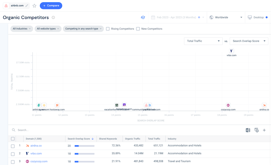Select the cozycozy.com point in chart

(x=228, y=105)
